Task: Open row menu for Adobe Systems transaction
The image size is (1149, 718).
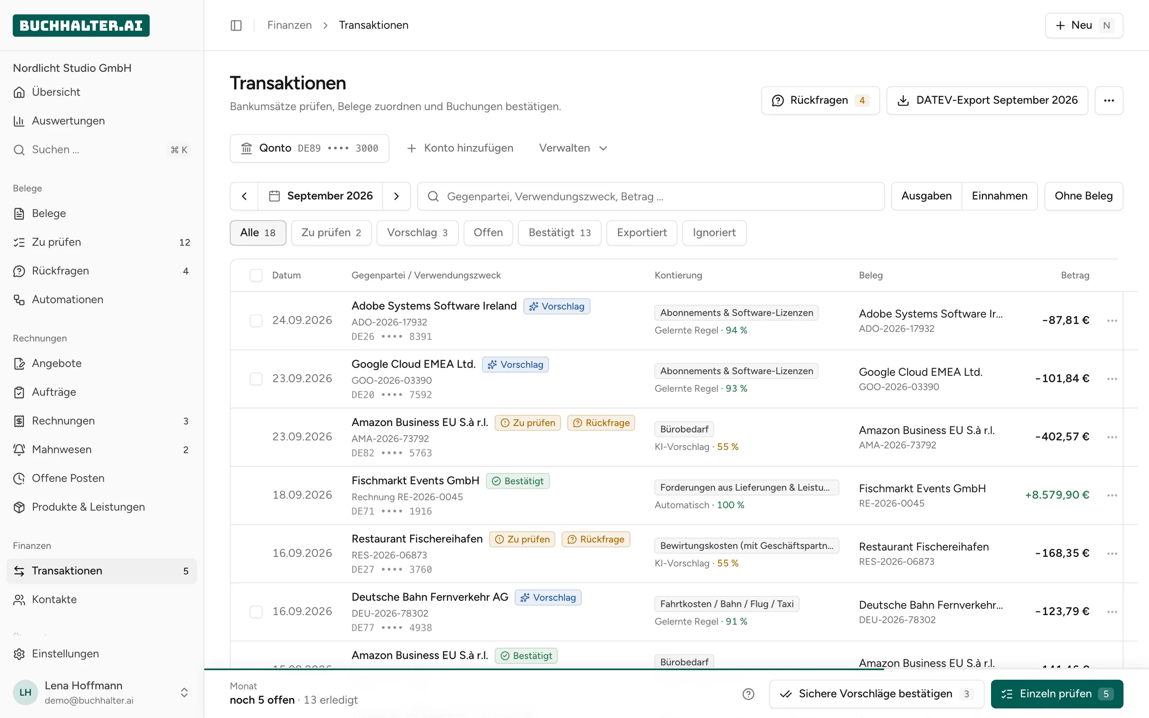Action: click(1112, 321)
